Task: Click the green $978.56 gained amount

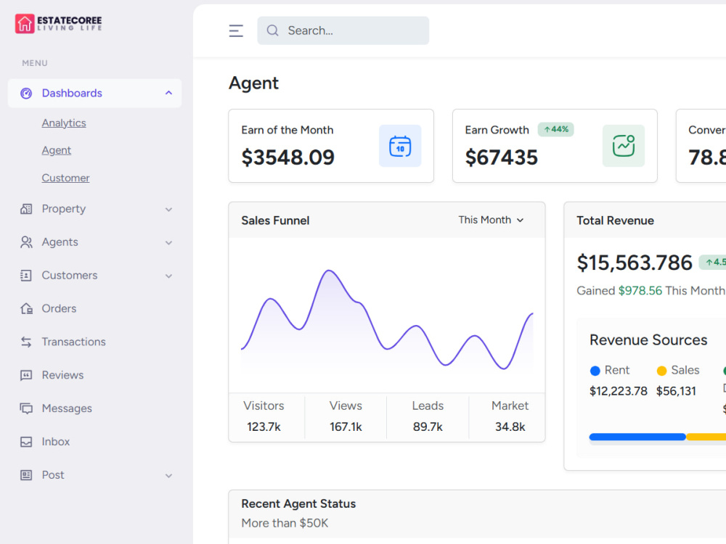Action: click(640, 291)
